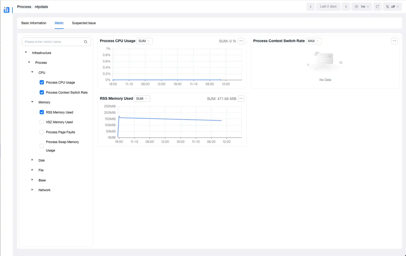The width and height of the screenshot is (406, 256).
Task: Expand the Network tree node
Action: pos(32,190)
